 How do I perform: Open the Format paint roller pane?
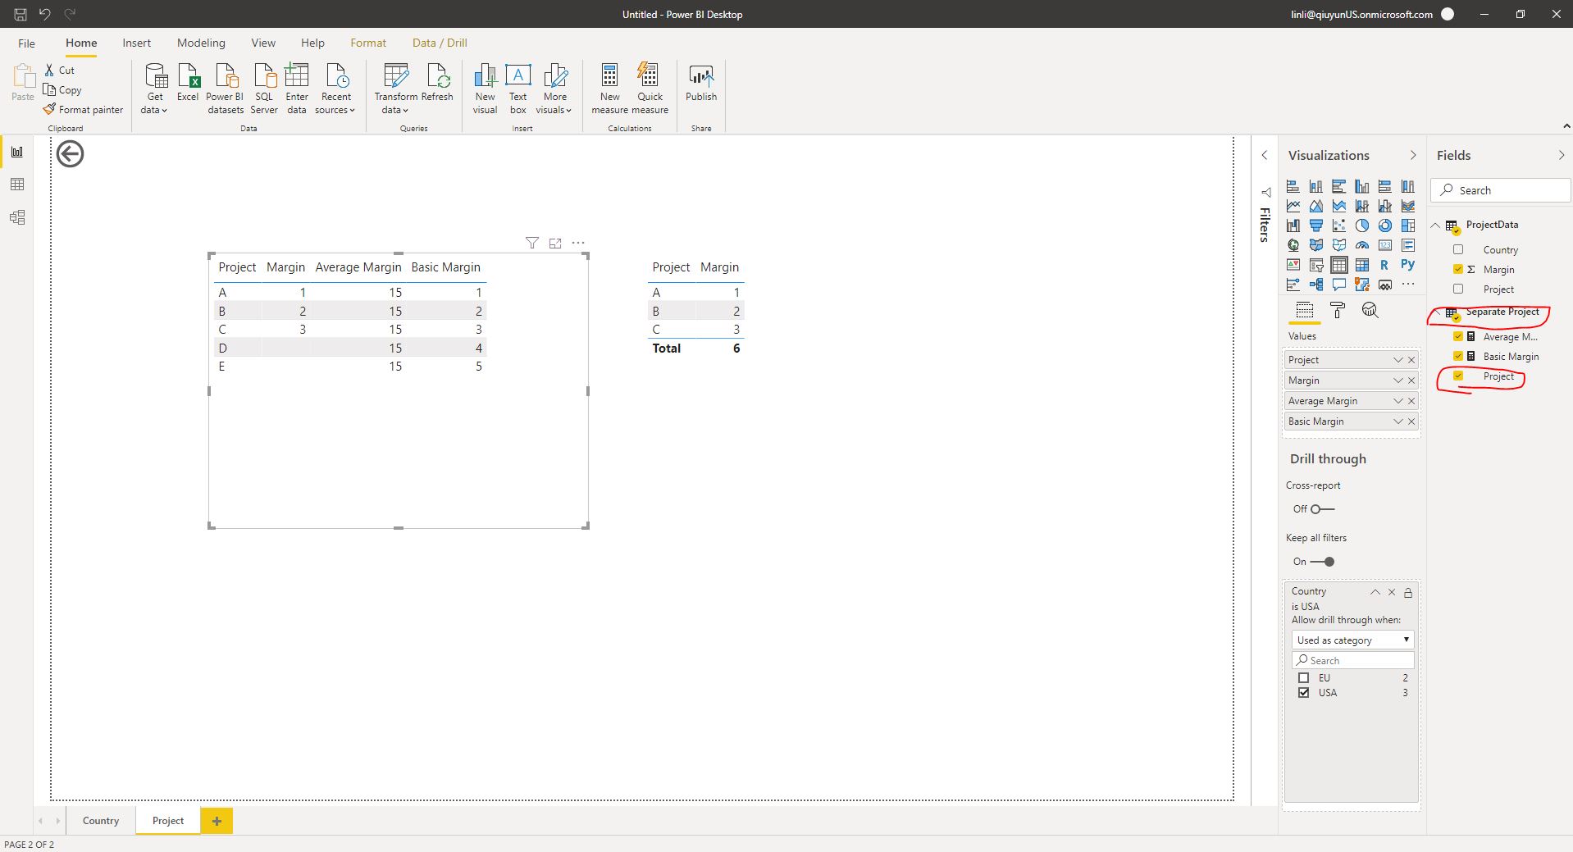(x=1338, y=310)
